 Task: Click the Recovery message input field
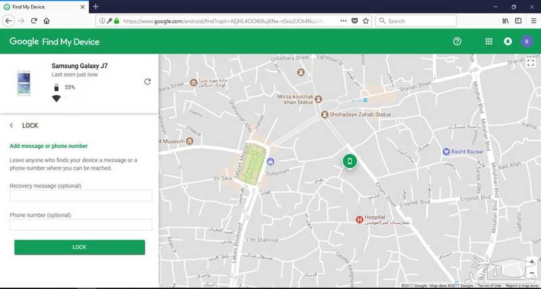pyautogui.click(x=80, y=196)
